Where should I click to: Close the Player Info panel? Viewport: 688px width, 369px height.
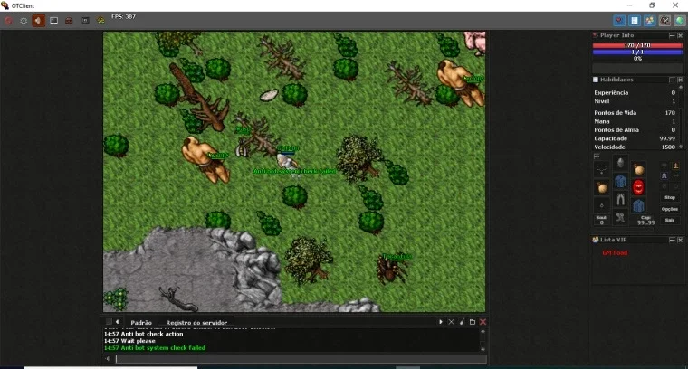click(680, 35)
